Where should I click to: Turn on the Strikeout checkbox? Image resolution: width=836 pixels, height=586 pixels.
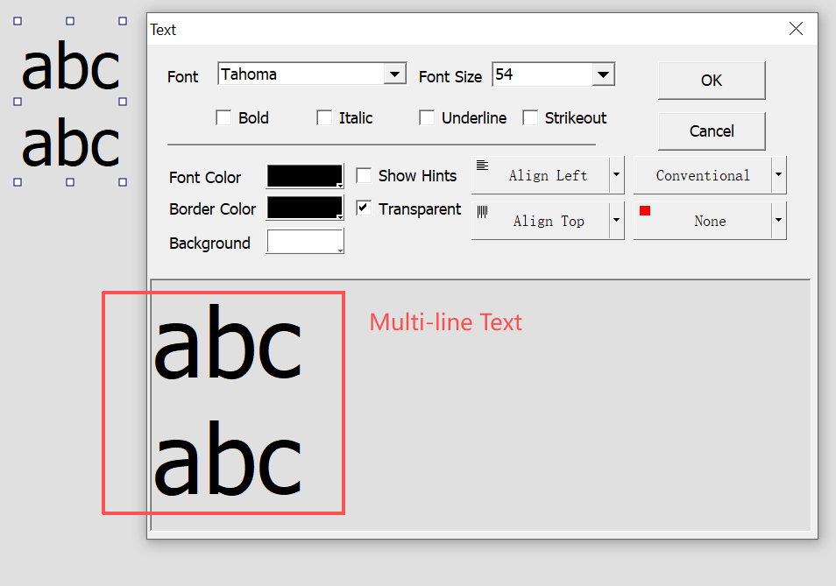pos(531,117)
